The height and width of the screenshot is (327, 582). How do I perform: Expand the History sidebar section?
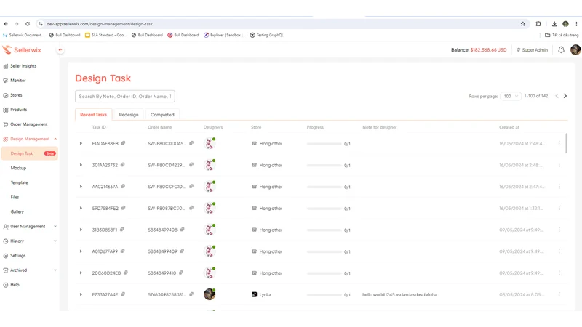tap(30, 241)
